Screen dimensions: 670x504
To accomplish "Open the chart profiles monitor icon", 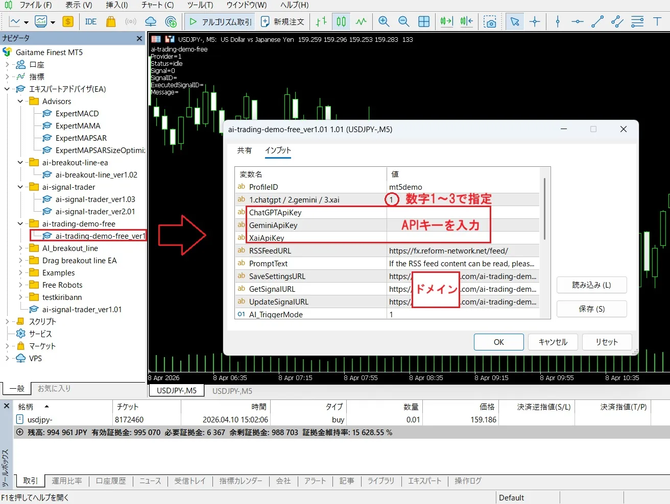I will [41, 21].
